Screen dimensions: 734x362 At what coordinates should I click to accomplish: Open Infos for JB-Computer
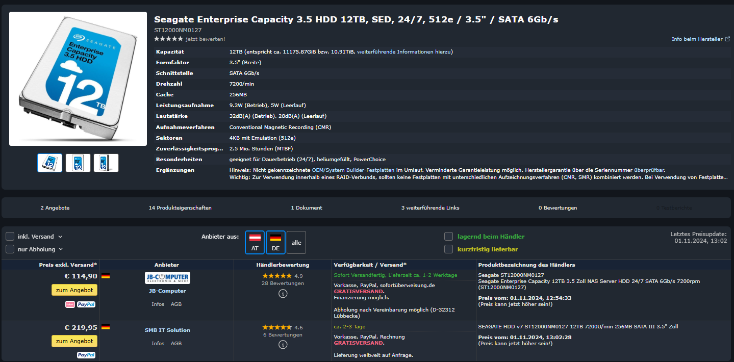158,304
